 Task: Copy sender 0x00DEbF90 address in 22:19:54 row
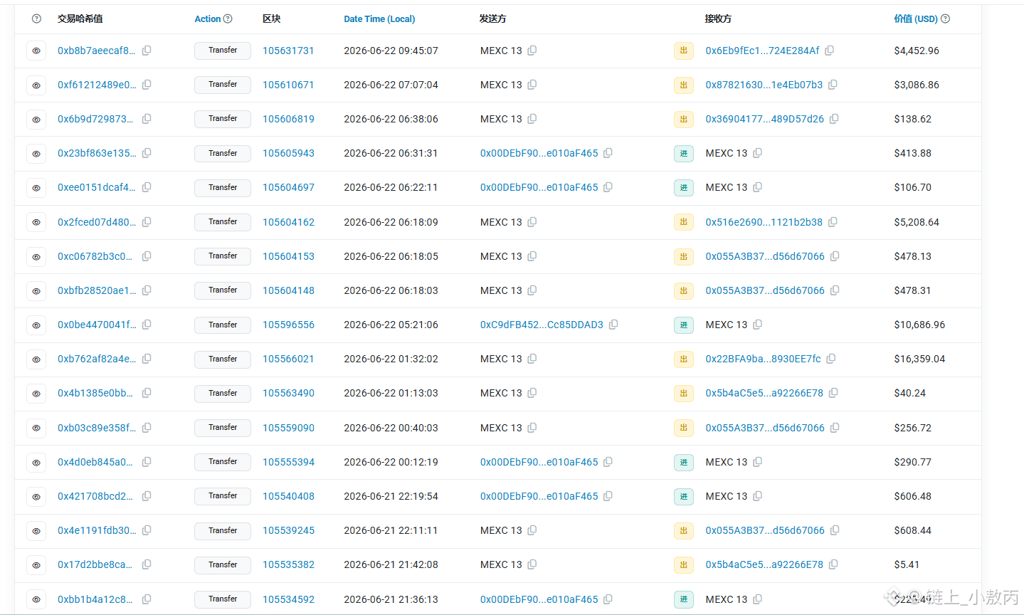pyautogui.click(x=608, y=496)
